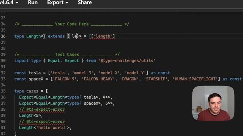The image size is (243, 136).
Task: Click the 'STARSHIP' string literal
Action: (x=156, y=79)
